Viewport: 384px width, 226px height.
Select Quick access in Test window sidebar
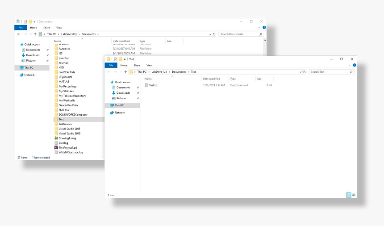[122, 82]
